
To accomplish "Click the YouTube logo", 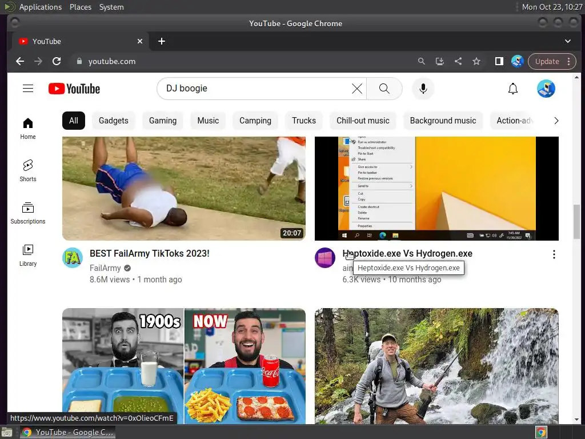I will [x=74, y=89].
